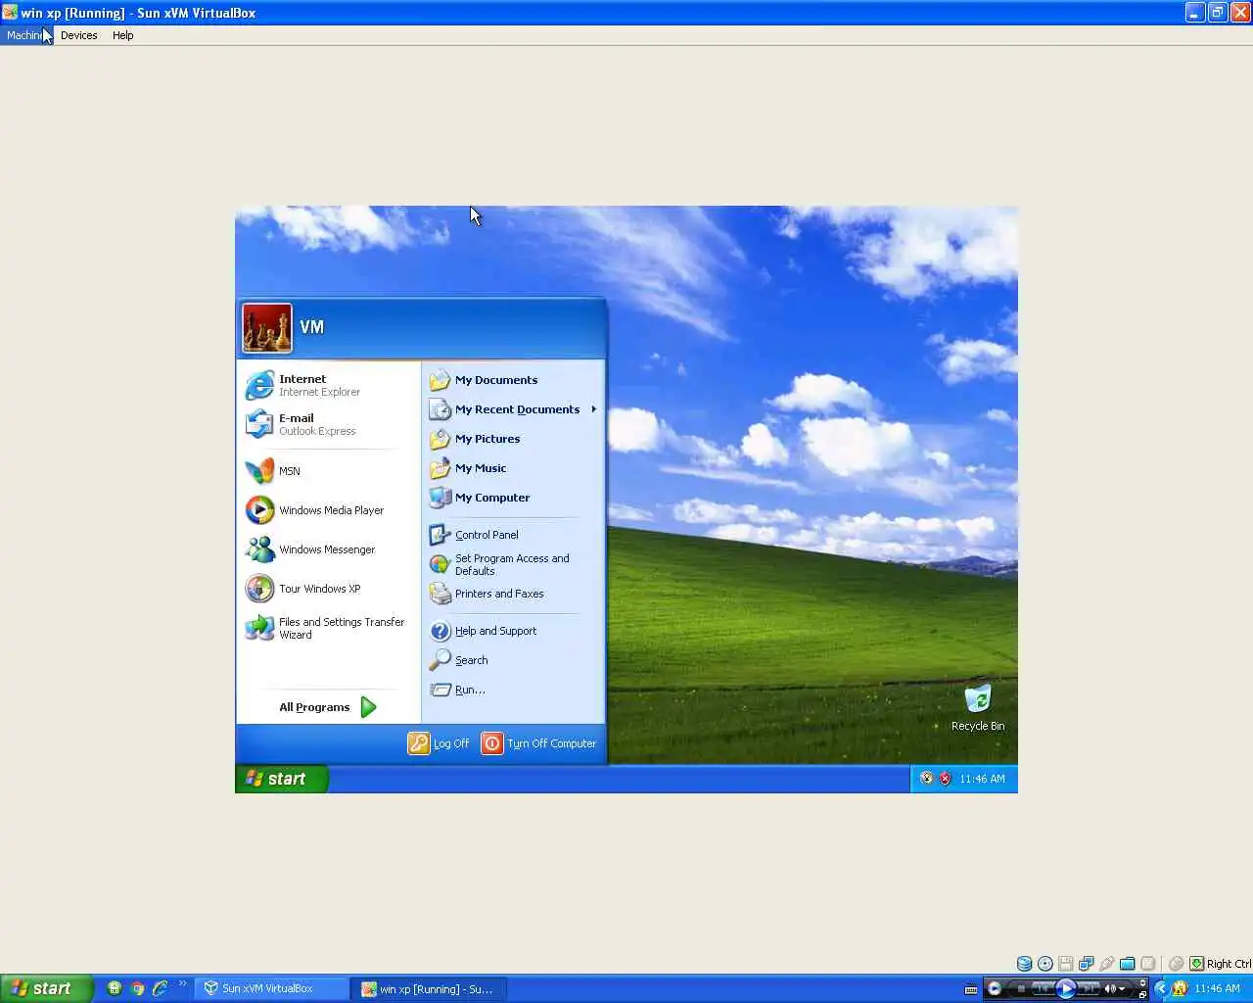Click host tray security alert shield
The height and width of the screenshot is (1003, 1253).
coord(1181,988)
